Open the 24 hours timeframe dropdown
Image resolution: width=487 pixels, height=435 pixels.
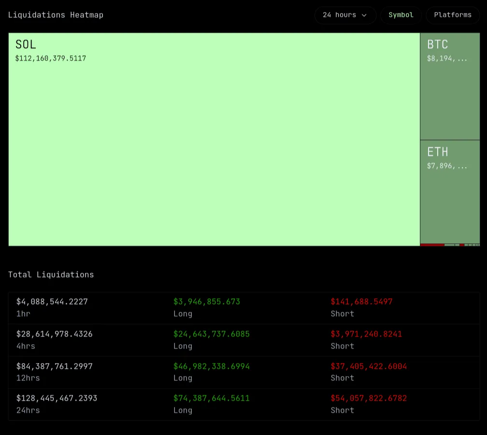point(344,15)
